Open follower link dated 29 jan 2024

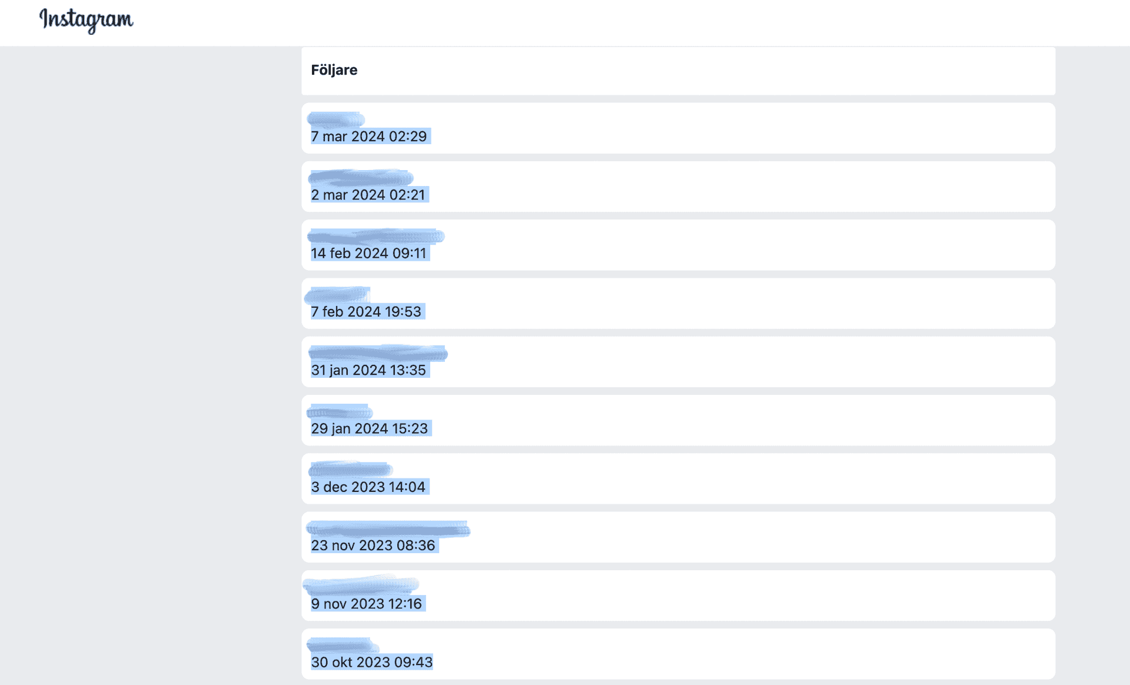click(x=340, y=412)
